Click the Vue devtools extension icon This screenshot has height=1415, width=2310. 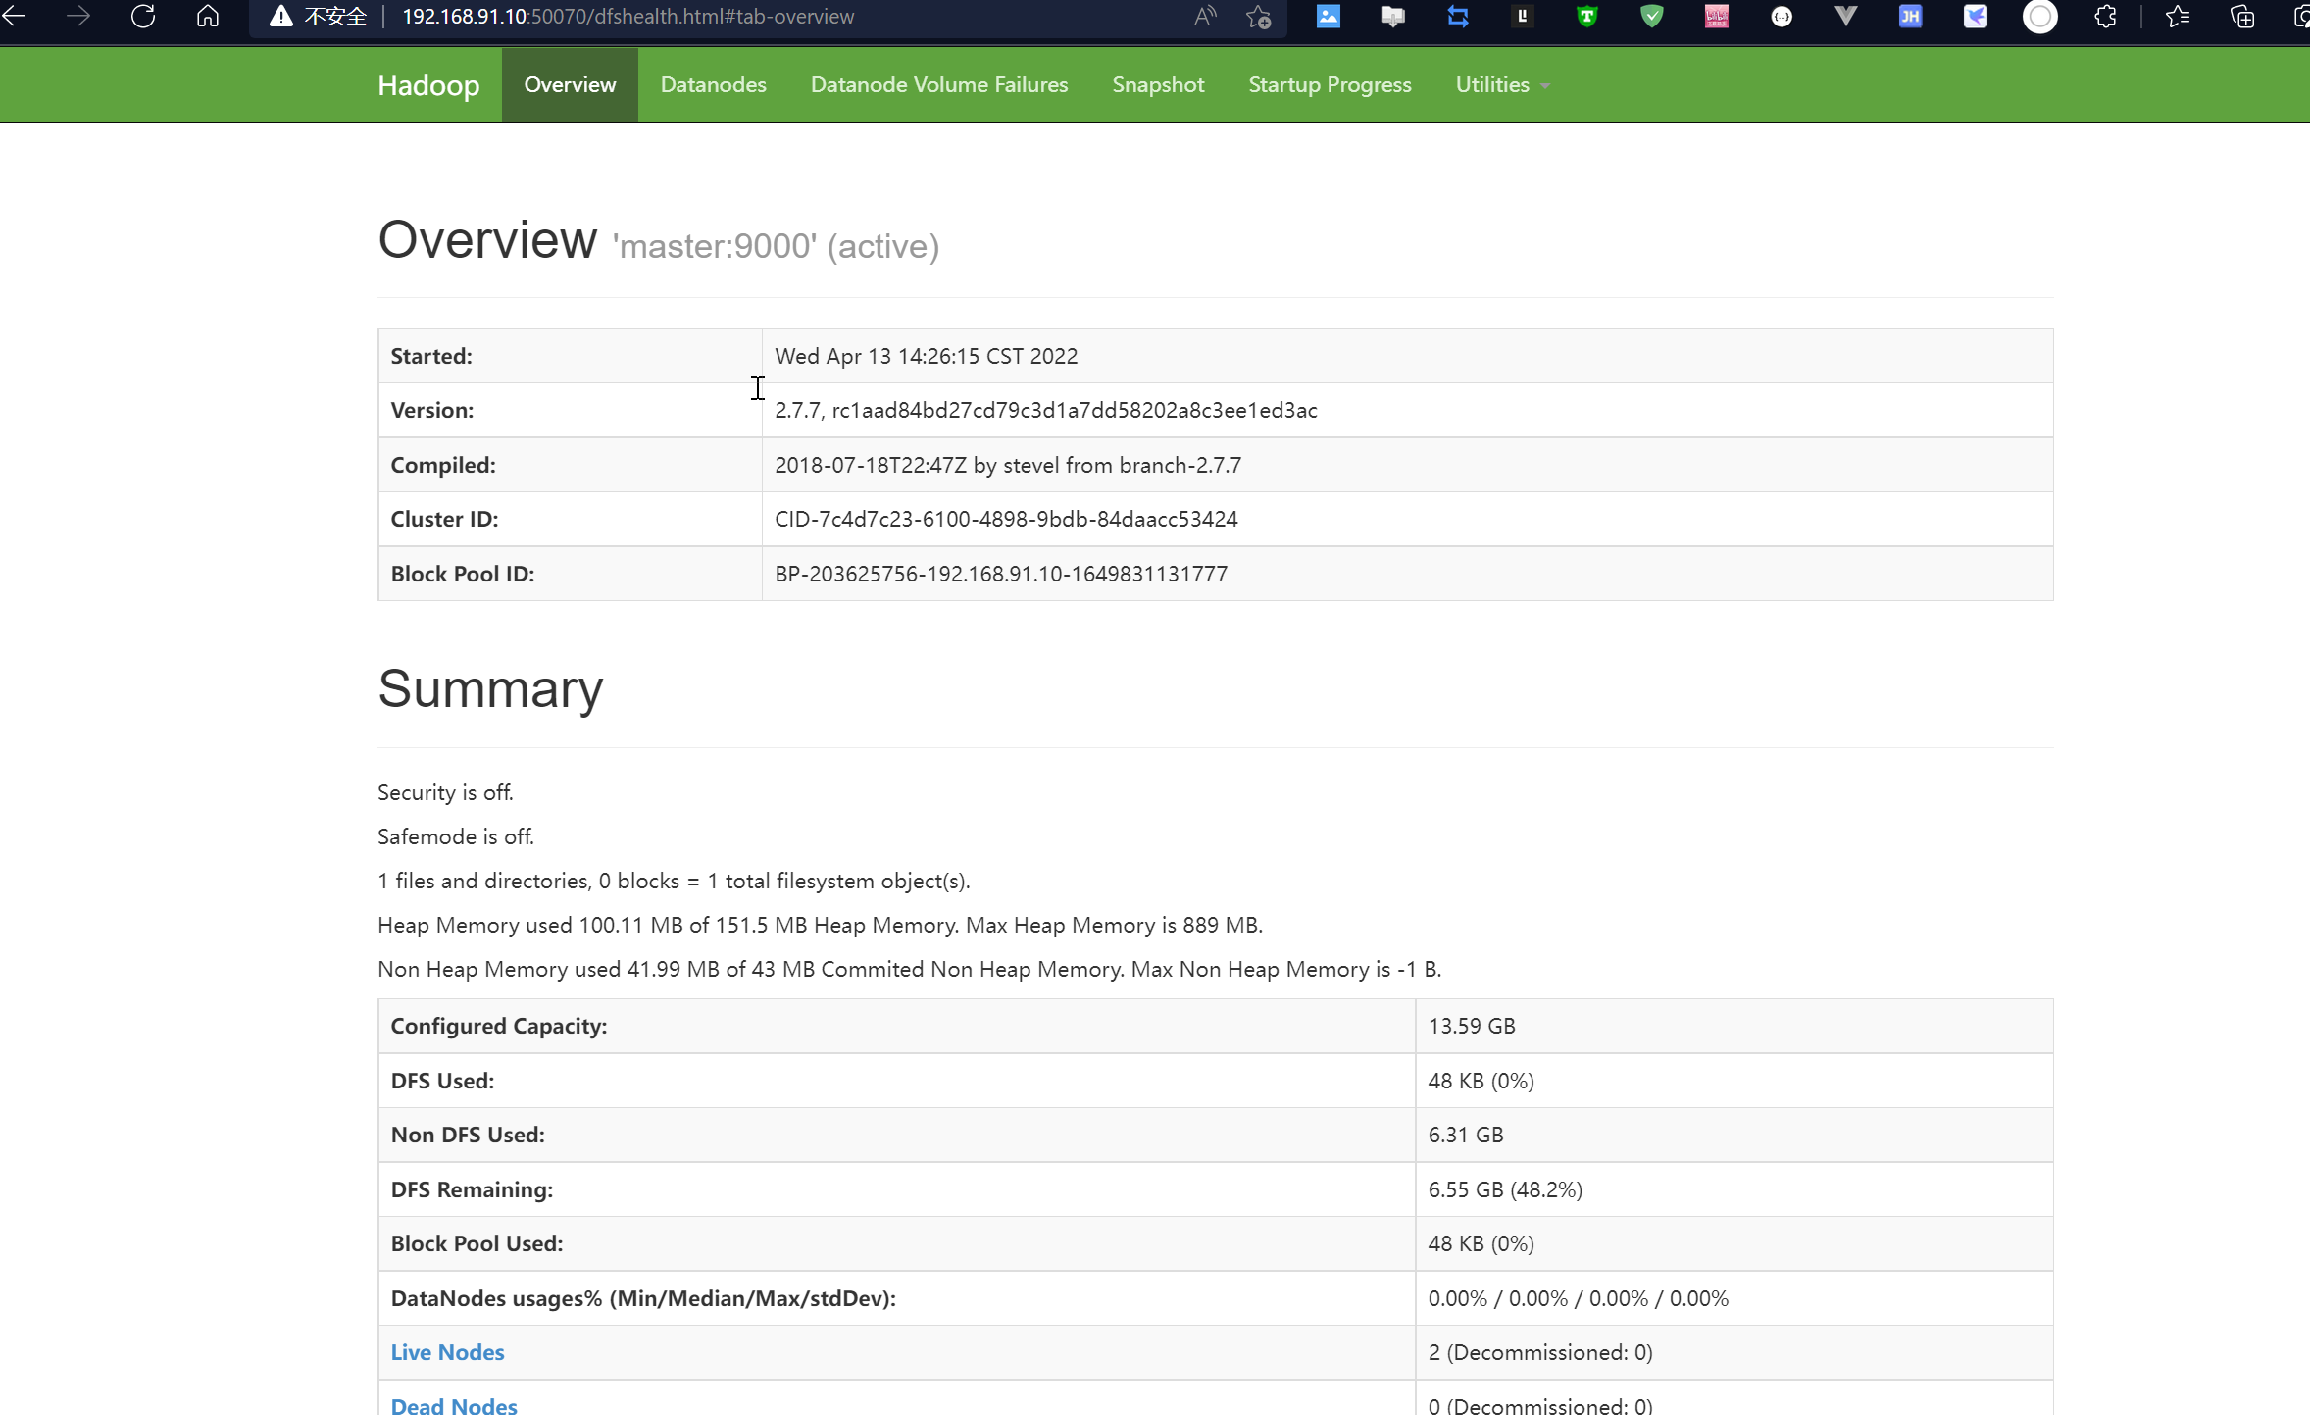1845,17
